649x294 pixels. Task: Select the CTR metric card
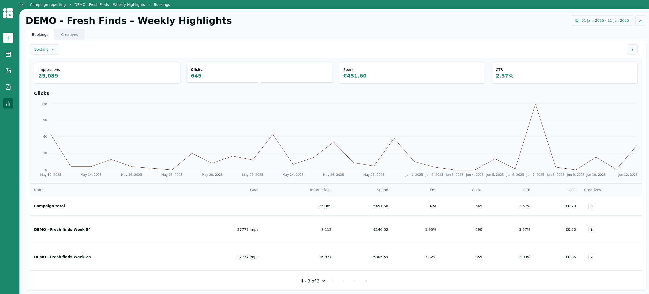[564, 73]
